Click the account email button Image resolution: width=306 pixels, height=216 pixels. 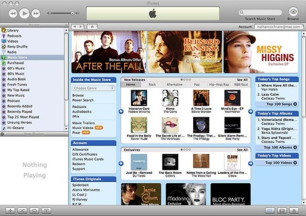(x=279, y=27)
